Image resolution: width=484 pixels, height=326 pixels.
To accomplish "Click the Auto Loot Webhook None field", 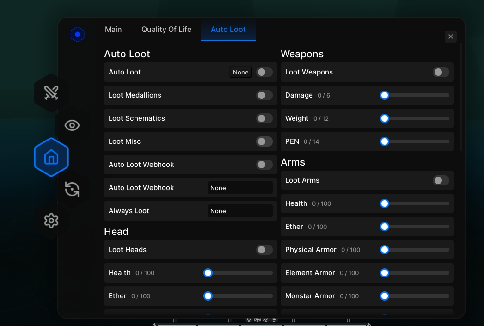I will [x=240, y=188].
